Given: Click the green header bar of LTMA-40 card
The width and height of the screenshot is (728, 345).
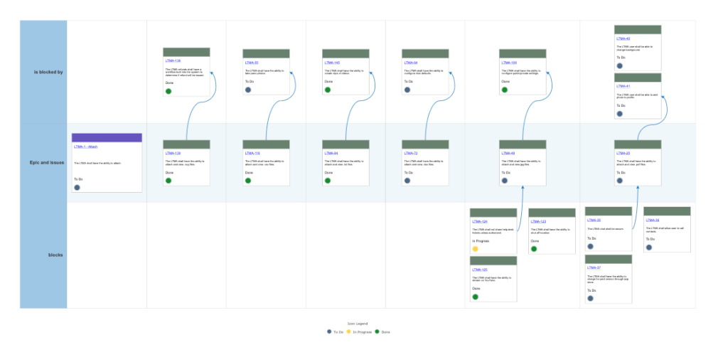Looking at the screenshot, I should tap(638, 29).
